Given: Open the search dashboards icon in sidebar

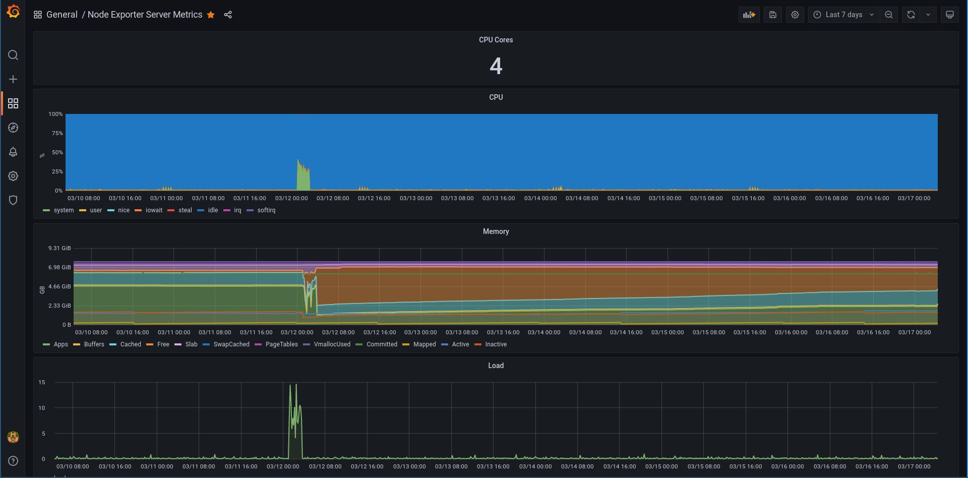Looking at the screenshot, I should pos(14,55).
